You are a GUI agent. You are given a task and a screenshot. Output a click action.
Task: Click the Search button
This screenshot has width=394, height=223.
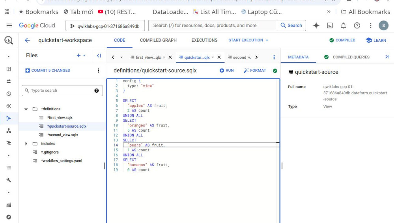click(291, 25)
